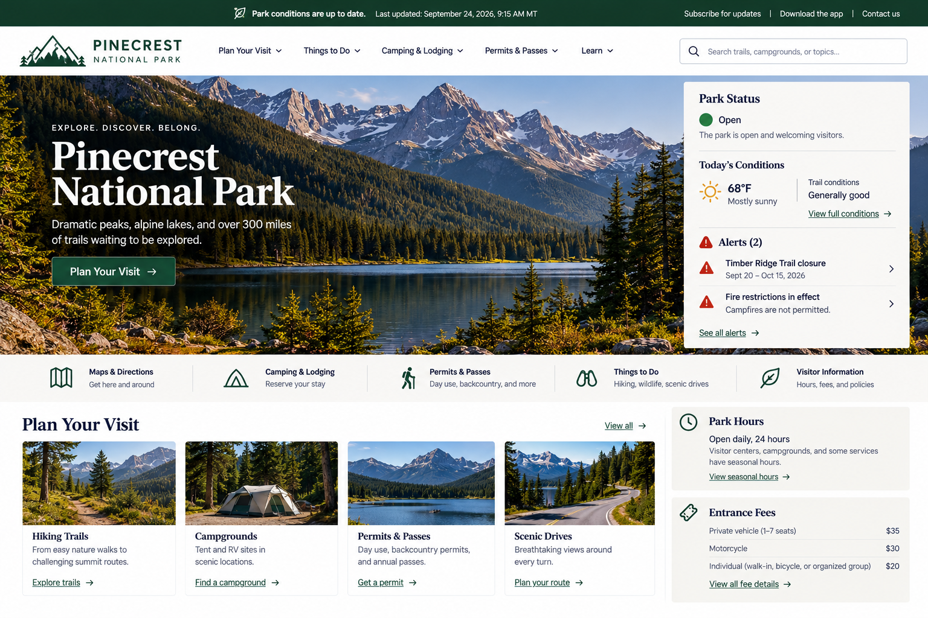Expand the Fire restrictions alert chevron

pyautogui.click(x=891, y=304)
